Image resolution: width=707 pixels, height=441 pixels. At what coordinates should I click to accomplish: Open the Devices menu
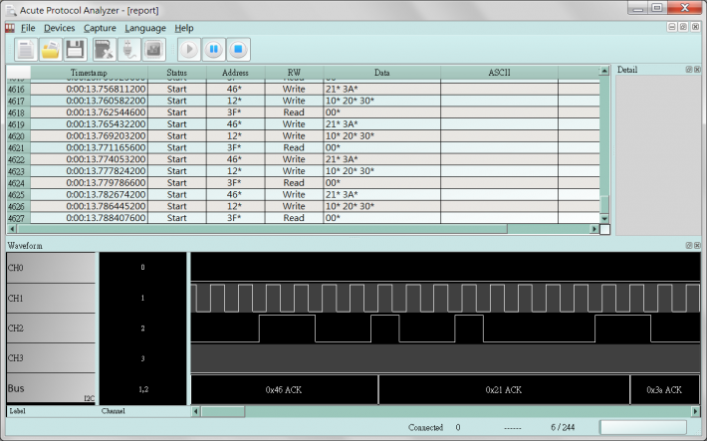59,28
